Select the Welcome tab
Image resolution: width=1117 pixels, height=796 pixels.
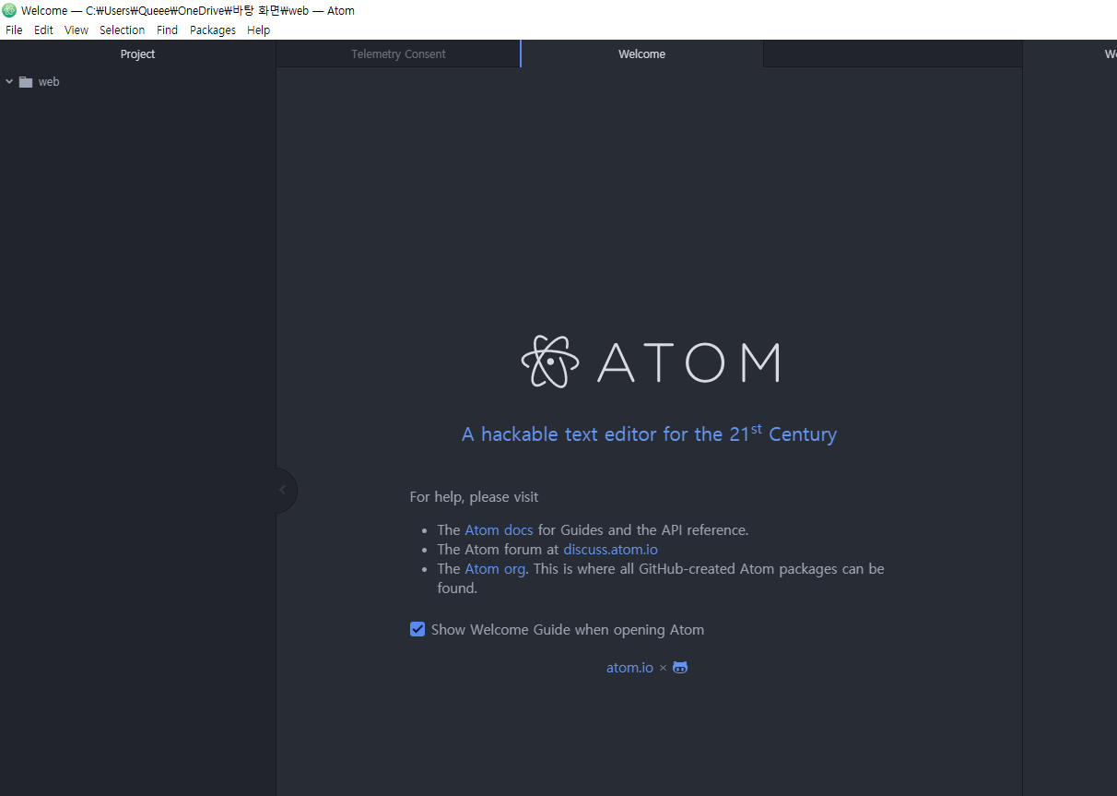pos(641,54)
